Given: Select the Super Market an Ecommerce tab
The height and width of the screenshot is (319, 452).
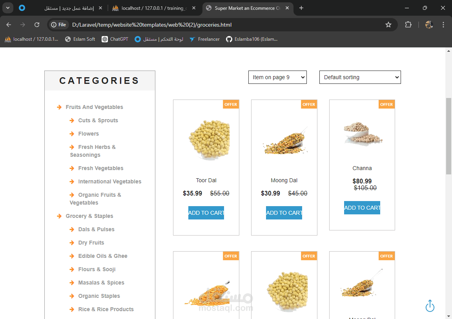Looking at the screenshot, I should click(x=248, y=8).
